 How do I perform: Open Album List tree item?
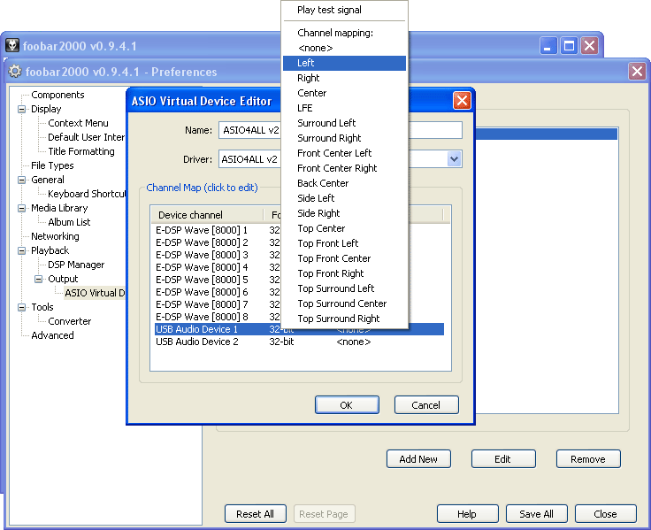(x=69, y=222)
